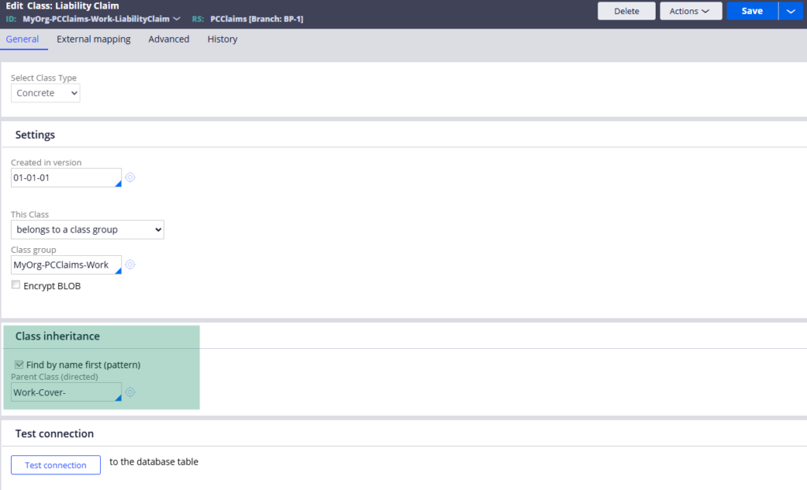This screenshot has height=490, width=807.
Task: Focus the Class group input field
Action: click(x=66, y=265)
